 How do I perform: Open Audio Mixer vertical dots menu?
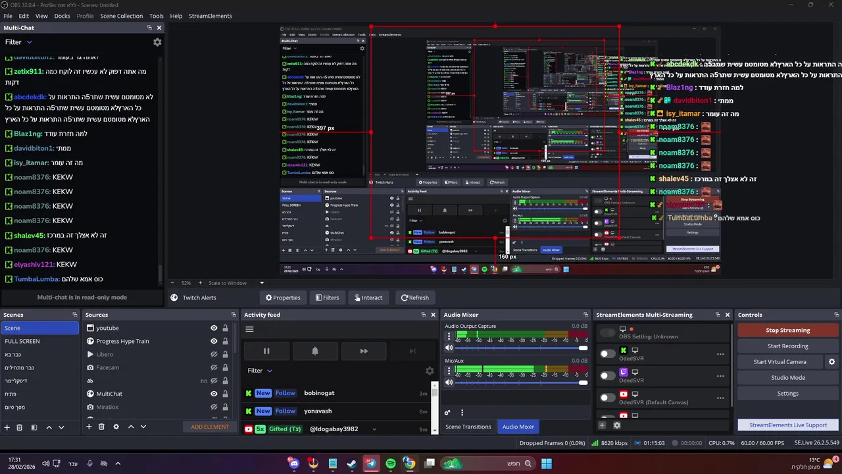(462, 413)
